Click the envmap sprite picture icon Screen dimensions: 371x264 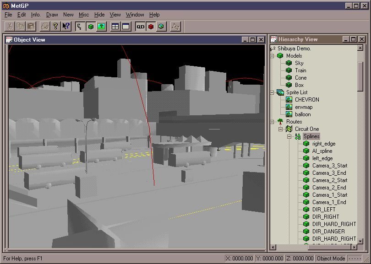click(x=289, y=107)
